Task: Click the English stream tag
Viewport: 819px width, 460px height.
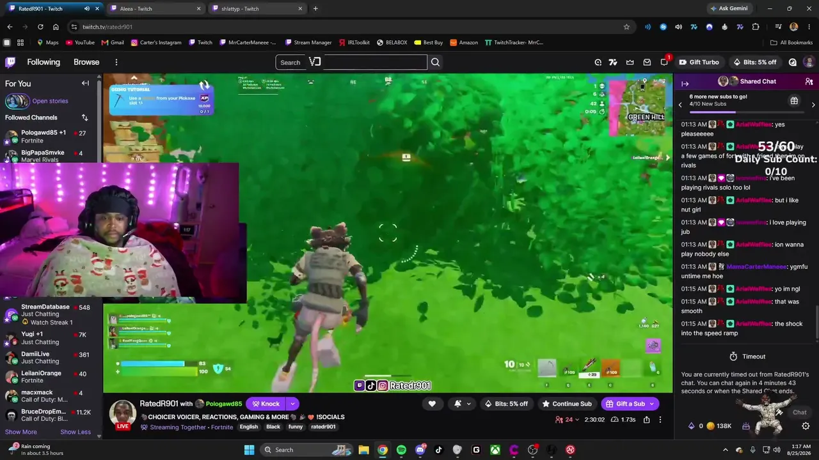Action: [x=249, y=427]
